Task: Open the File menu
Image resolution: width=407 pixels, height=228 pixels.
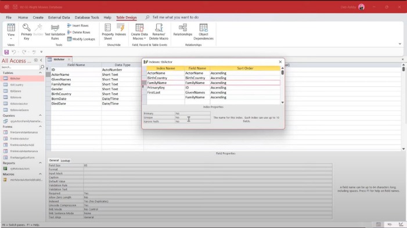Action: 9,17
